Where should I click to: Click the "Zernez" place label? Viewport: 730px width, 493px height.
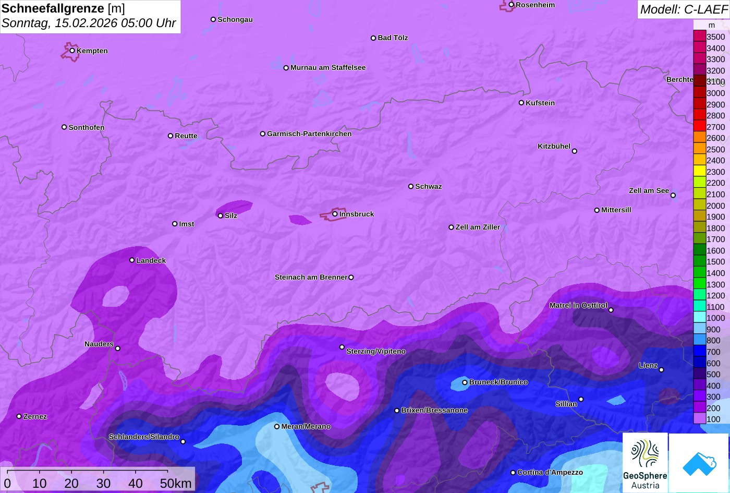coord(35,417)
